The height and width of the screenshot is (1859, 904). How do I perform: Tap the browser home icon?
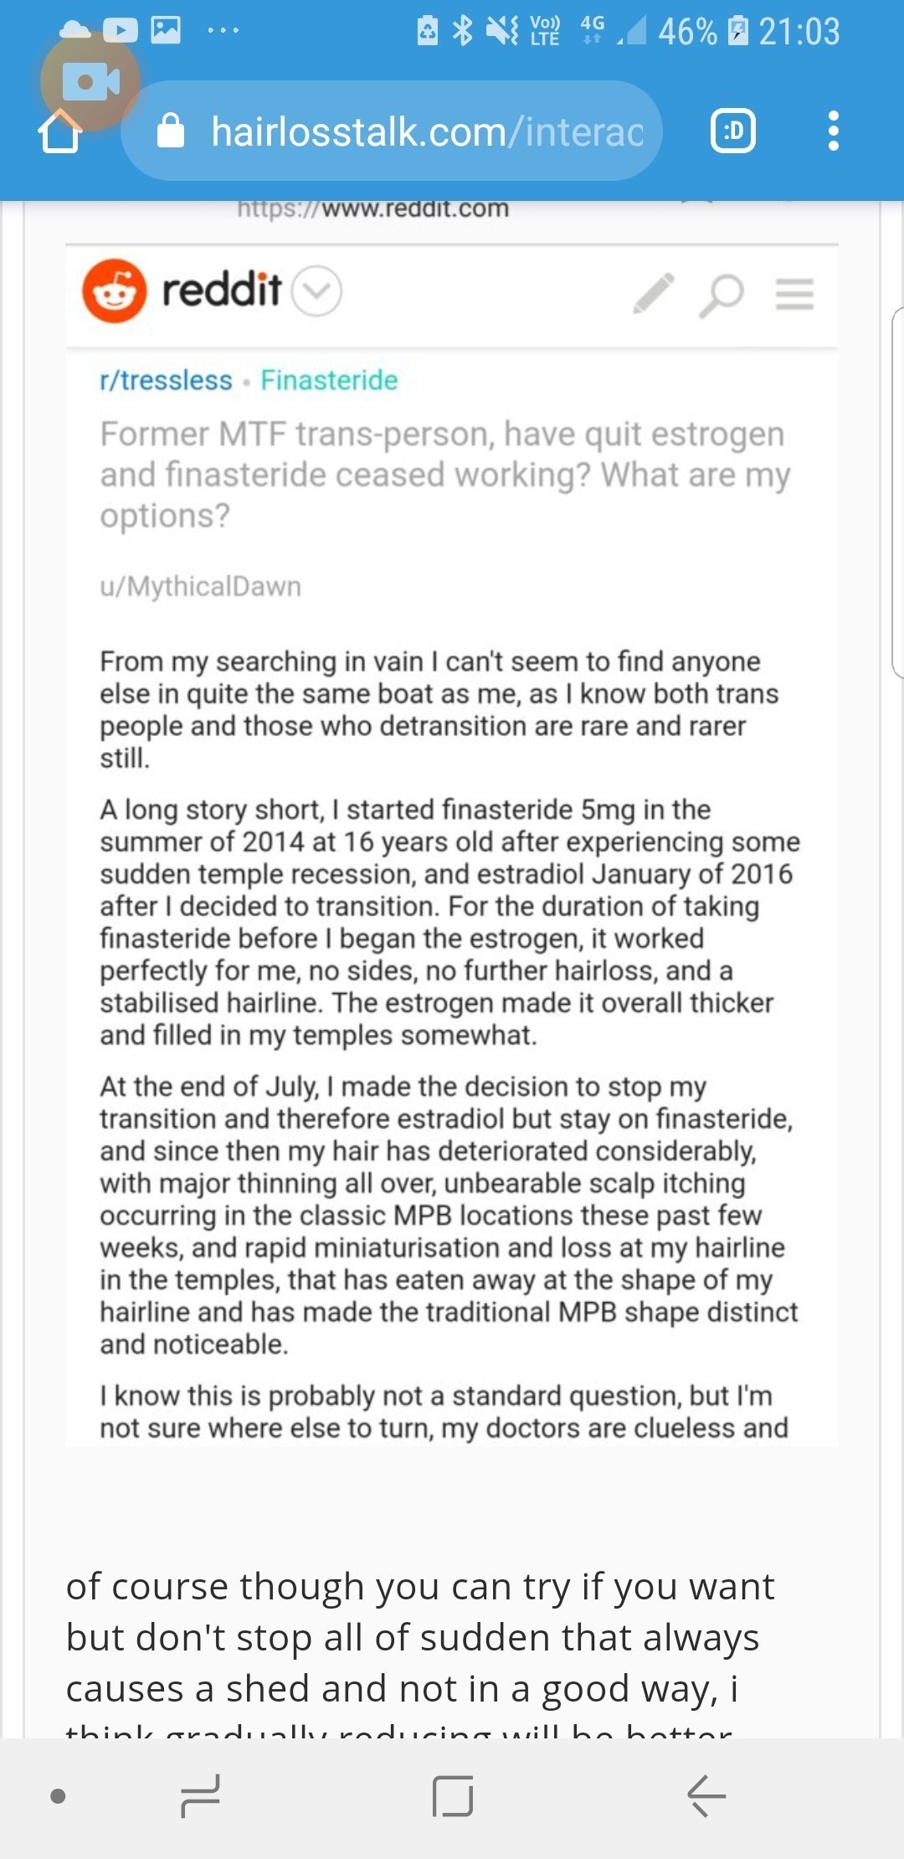point(60,131)
